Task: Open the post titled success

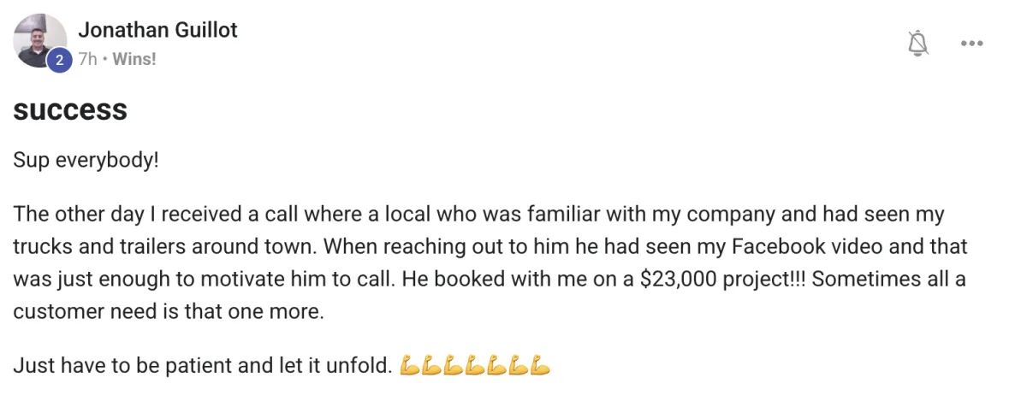Action: pyautogui.click(x=70, y=110)
